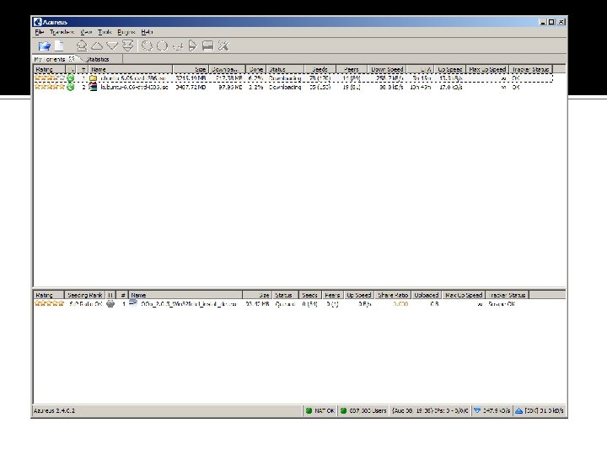The image size is (607, 455).
Task: Sort seeding list by Uploaded column header
Action: point(427,295)
